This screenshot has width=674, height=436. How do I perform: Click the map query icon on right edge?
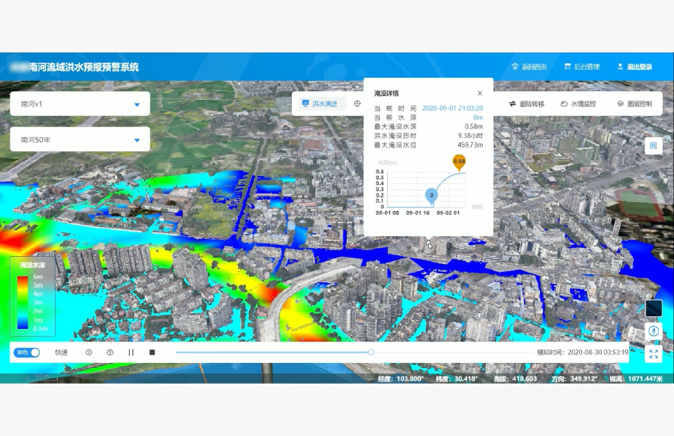tap(653, 146)
